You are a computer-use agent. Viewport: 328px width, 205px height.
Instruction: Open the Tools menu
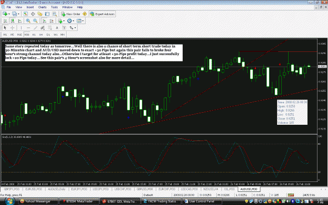pos(55,7)
